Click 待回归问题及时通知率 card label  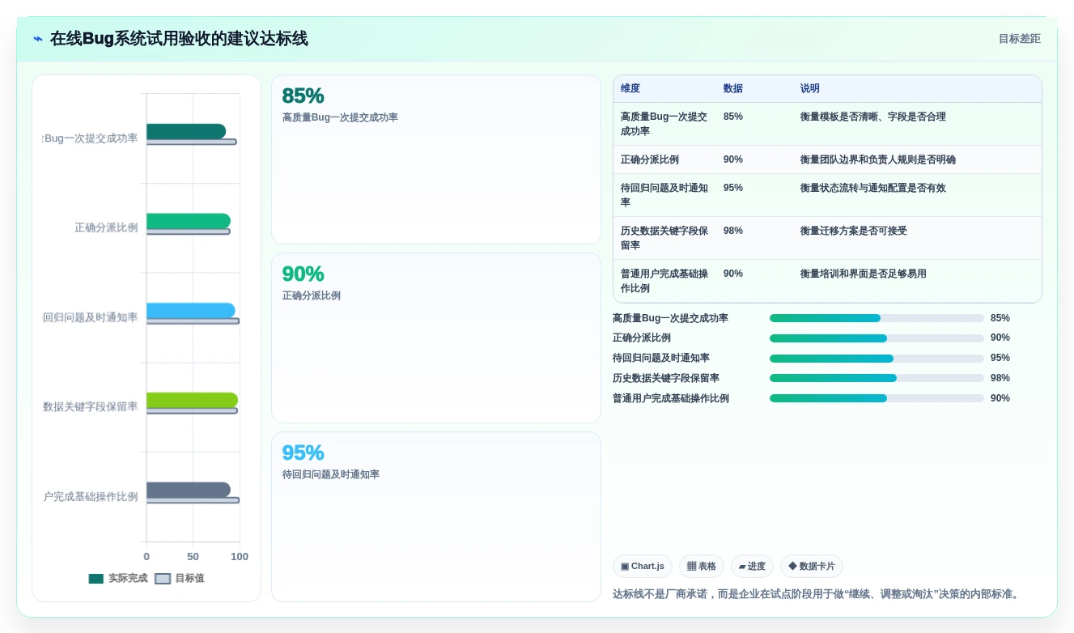point(331,474)
